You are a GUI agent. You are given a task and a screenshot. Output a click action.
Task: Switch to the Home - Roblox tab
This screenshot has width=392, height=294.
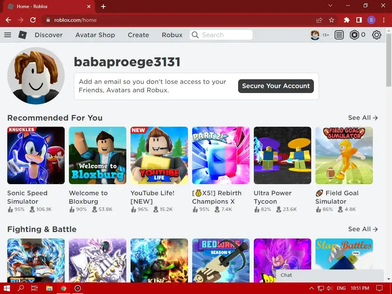click(x=49, y=7)
